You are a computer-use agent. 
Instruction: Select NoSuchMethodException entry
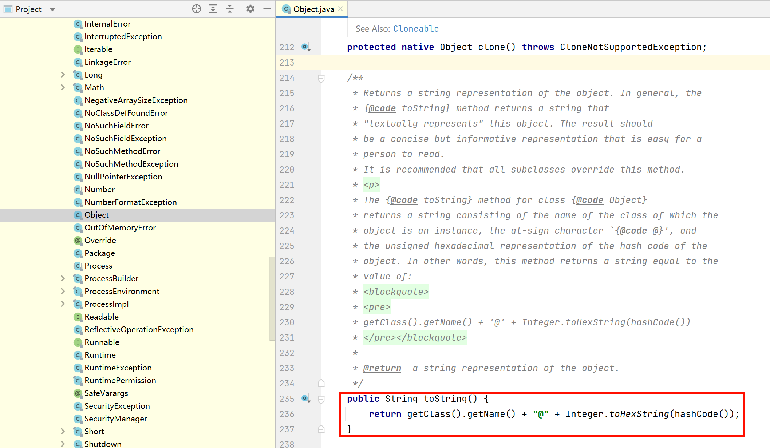(131, 164)
